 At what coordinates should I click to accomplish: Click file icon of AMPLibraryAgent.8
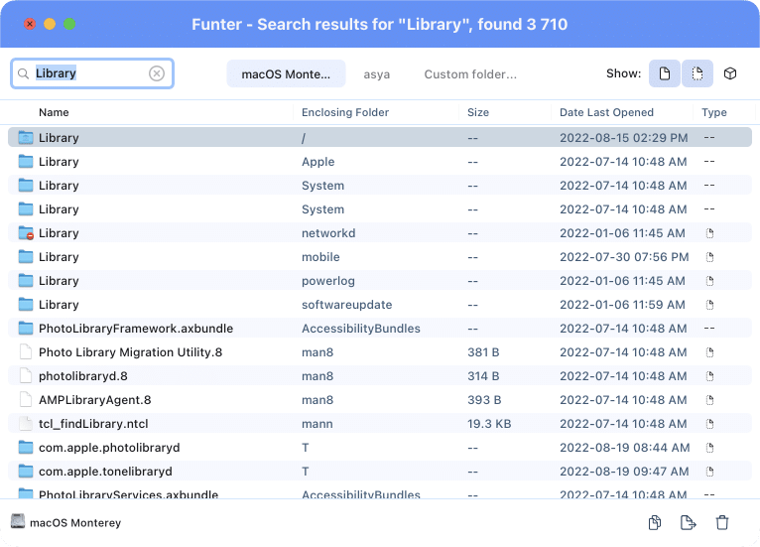tap(26, 400)
